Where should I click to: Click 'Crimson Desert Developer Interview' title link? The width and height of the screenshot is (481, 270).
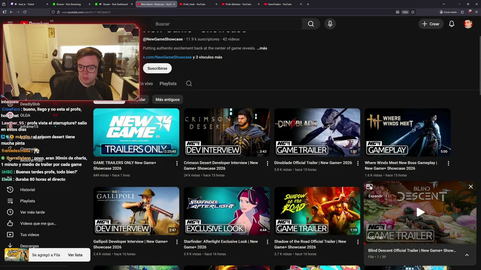(221, 165)
